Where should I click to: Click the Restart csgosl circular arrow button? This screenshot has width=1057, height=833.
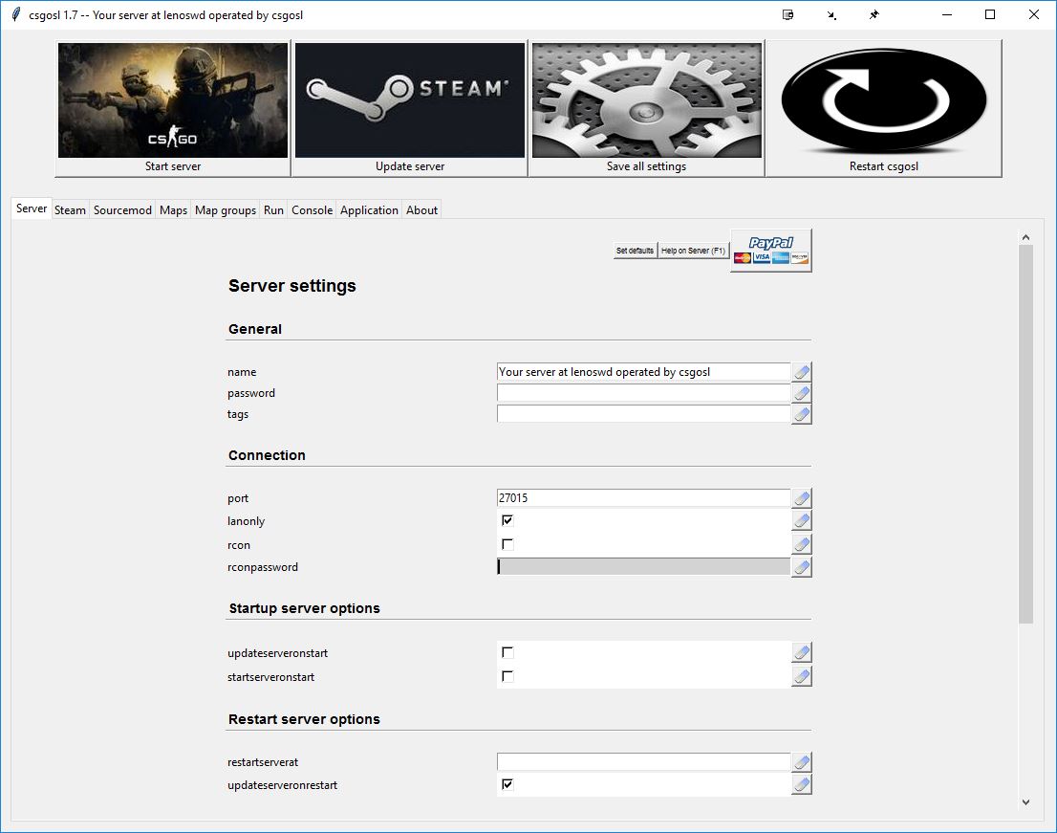point(884,109)
